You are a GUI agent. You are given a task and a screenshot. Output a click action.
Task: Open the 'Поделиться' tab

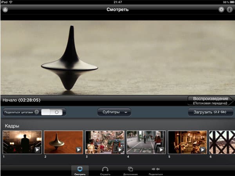[156, 171]
